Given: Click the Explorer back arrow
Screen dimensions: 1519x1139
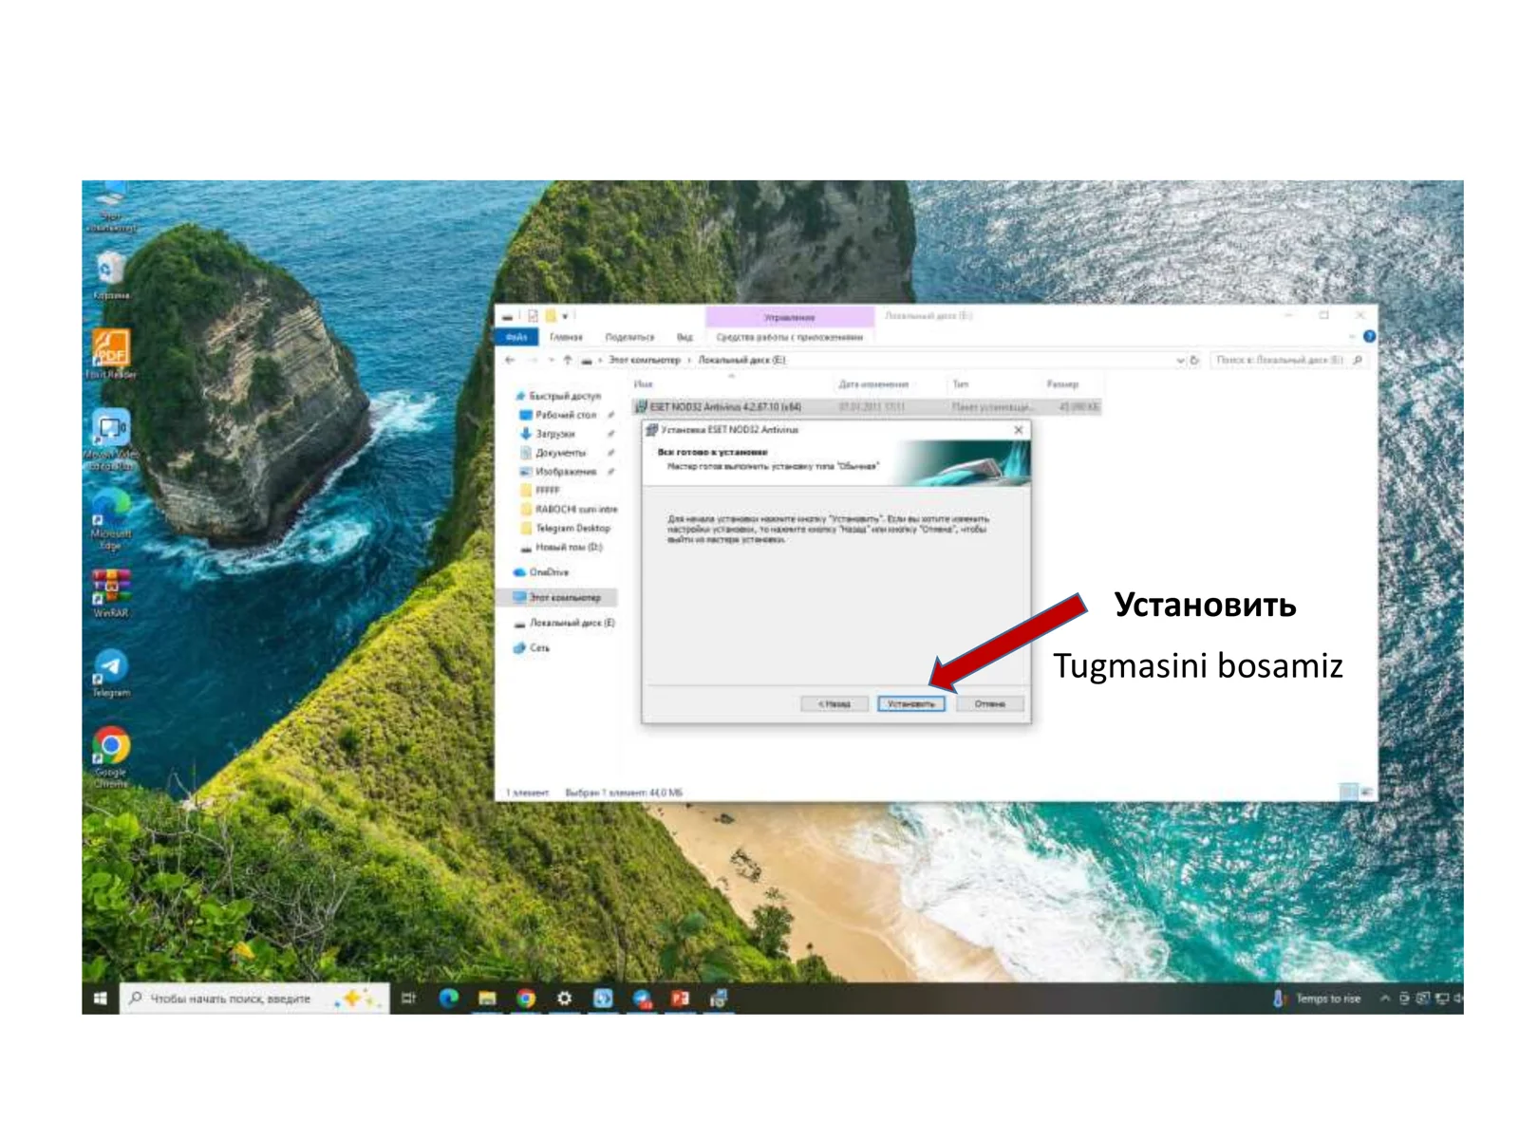Looking at the screenshot, I should tap(510, 360).
